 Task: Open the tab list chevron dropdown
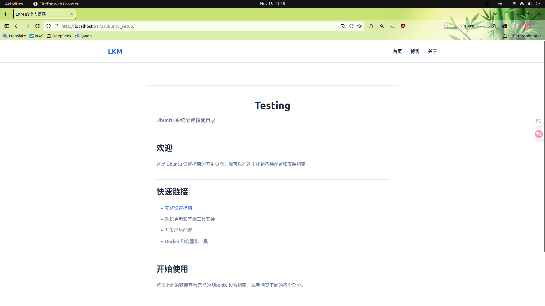click(x=496, y=14)
